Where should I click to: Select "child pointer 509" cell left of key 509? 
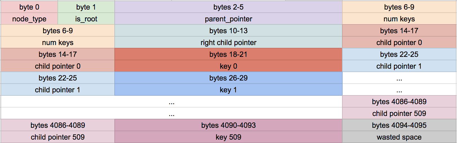click(x=57, y=137)
